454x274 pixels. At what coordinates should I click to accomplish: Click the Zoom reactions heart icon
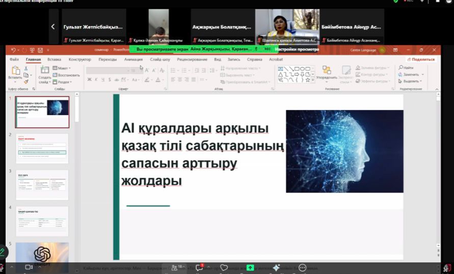224,268
